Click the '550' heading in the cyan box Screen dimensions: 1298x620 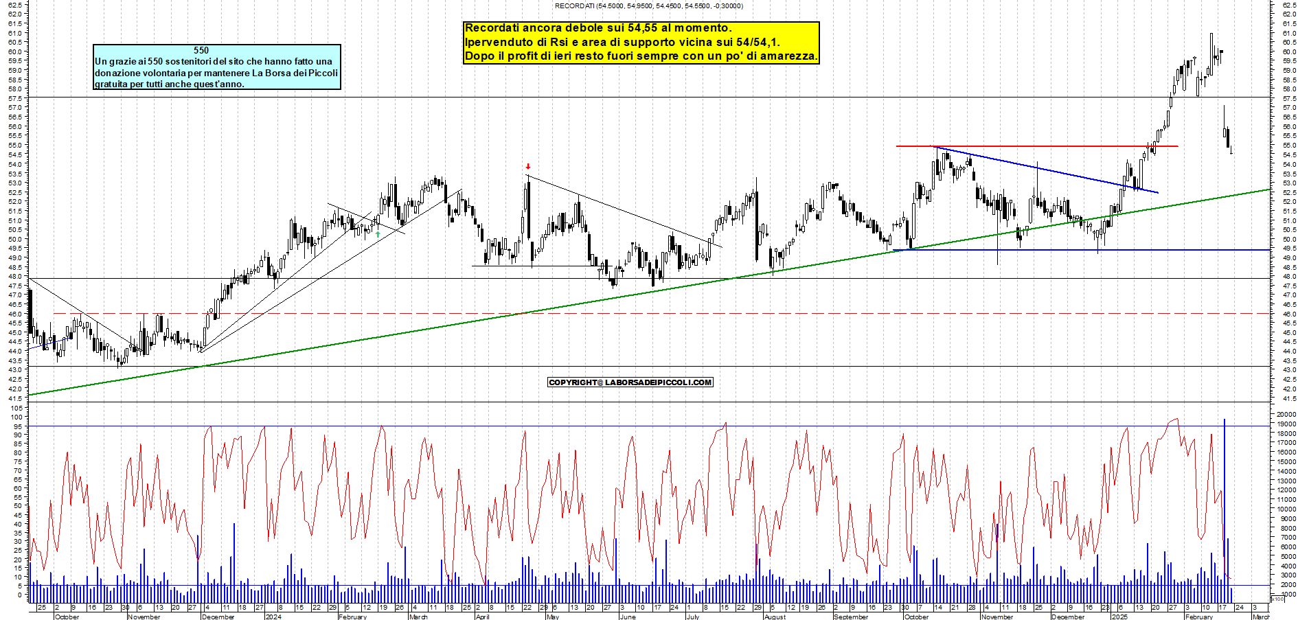(x=201, y=50)
